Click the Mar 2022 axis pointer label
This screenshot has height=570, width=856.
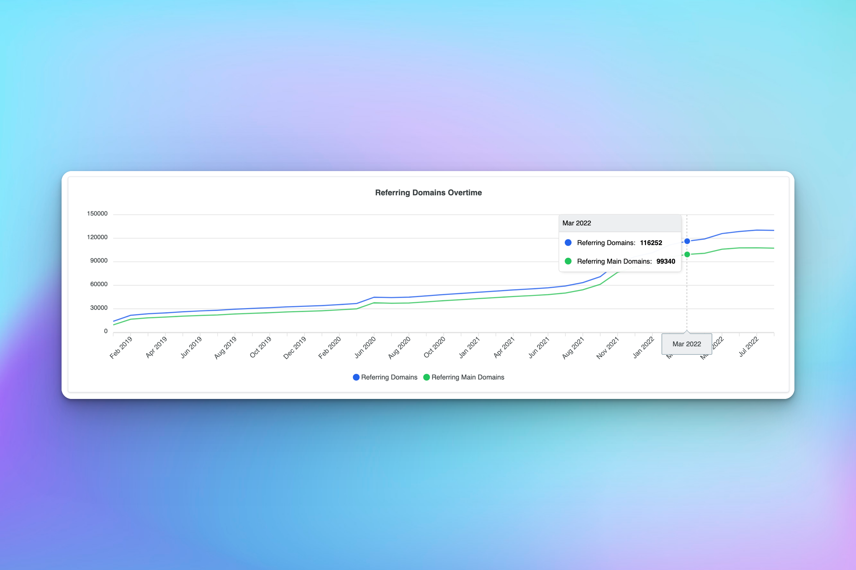(687, 344)
